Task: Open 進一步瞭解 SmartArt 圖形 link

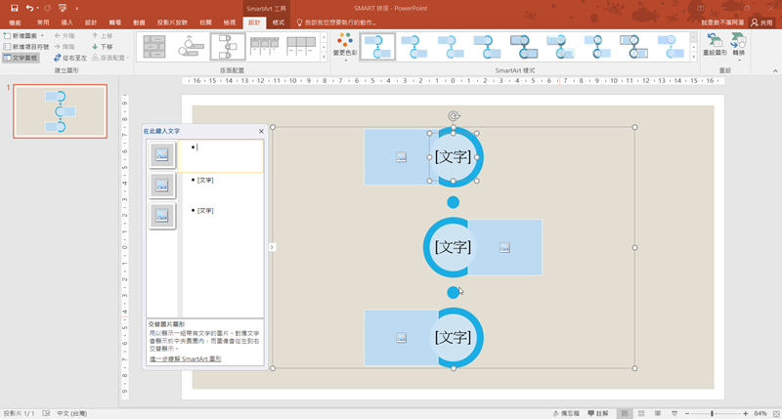Action: coord(185,359)
